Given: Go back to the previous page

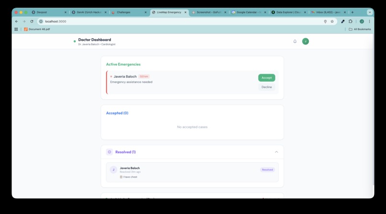Looking at the screenshot, I should (16, 22).
